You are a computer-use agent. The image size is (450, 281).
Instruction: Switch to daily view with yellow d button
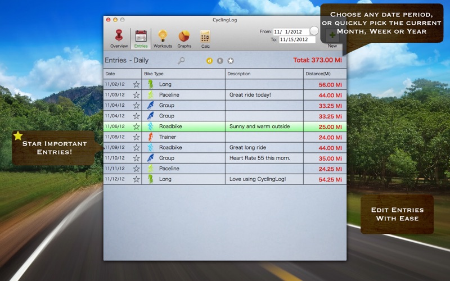coord(209,61)
